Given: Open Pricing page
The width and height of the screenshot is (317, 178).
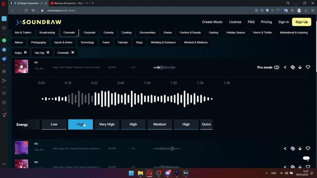Looking at the screenshot, I should click(266, 22).
